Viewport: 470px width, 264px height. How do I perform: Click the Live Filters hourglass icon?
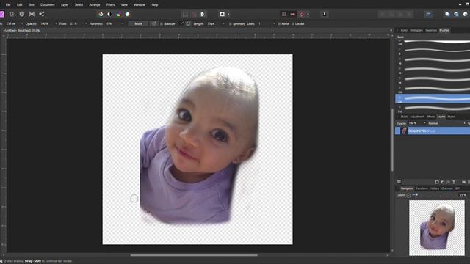454,182
